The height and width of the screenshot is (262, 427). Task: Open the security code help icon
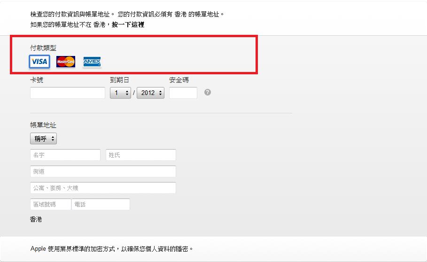[208, 92]
